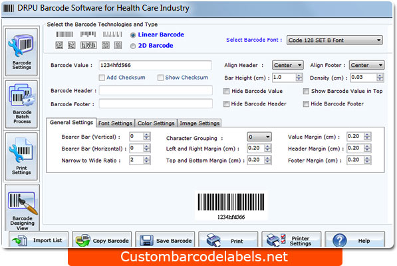Switch to Barcode Designing View
This screenshot has height=266, width=397.
point(22,208)
